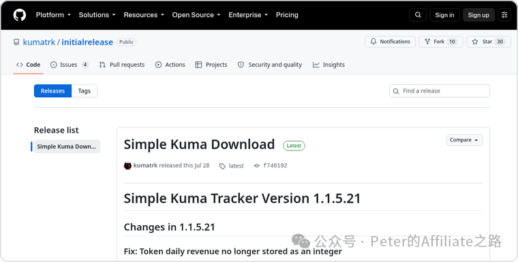
Task: Switch to the Pull requests tab
Action: point(122,65)
